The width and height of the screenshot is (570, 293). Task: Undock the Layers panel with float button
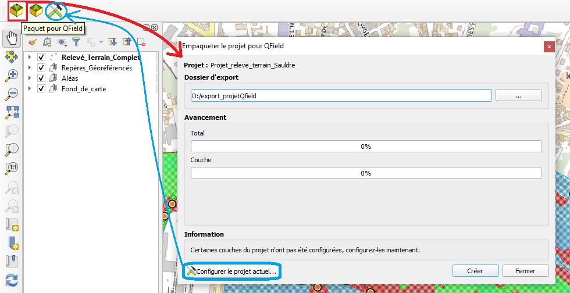(147, 28)
